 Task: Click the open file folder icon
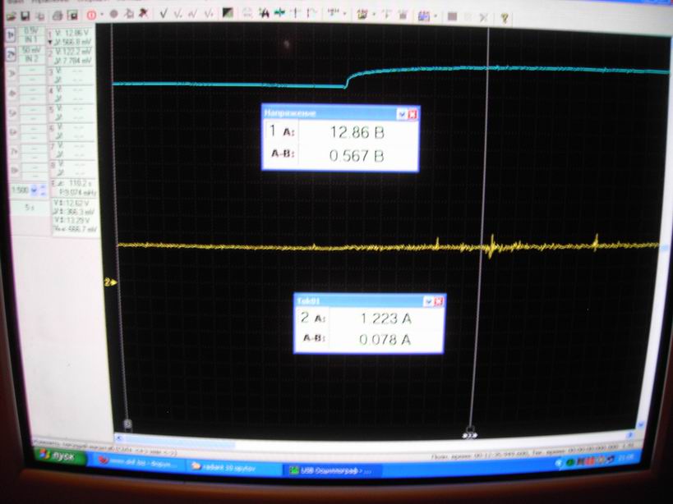12,16
